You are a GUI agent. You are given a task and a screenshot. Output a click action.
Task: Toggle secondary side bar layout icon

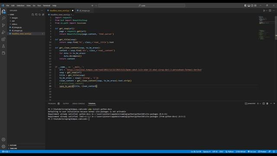pos(252,6)
